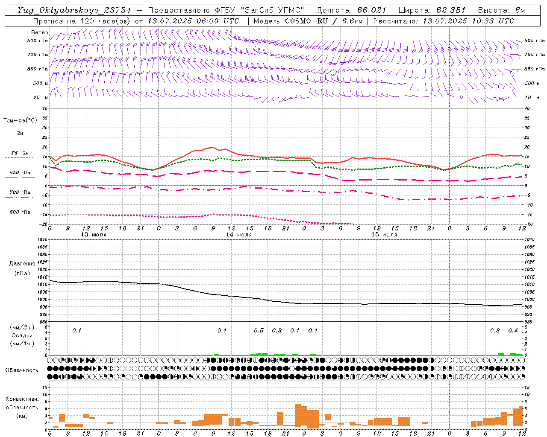This screenshot has height=437, width=547.
Task: Click the Td 2м dew point legend entry
Action: 20,155
